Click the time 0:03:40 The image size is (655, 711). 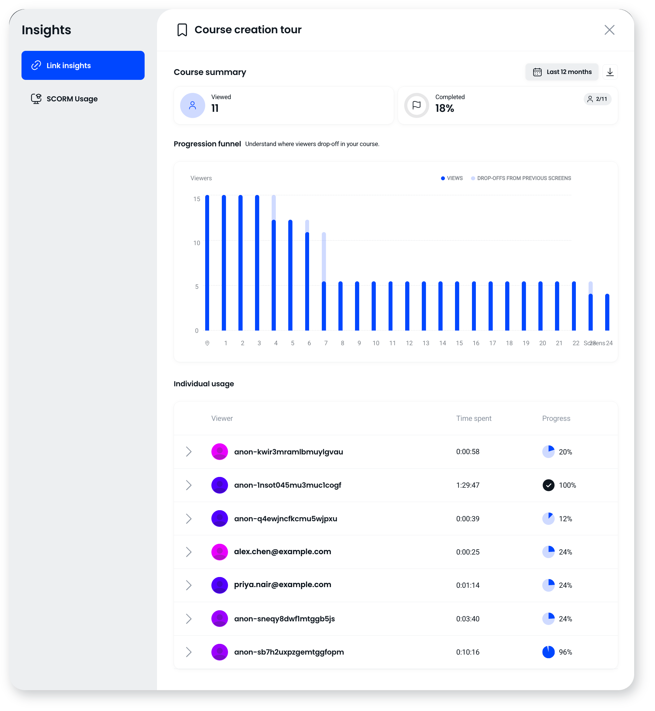pyautogui.click(x=468, y=619)
